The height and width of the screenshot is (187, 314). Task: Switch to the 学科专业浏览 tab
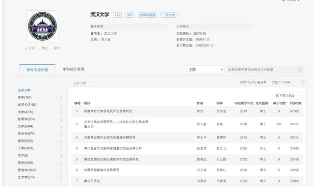(37, 70)
